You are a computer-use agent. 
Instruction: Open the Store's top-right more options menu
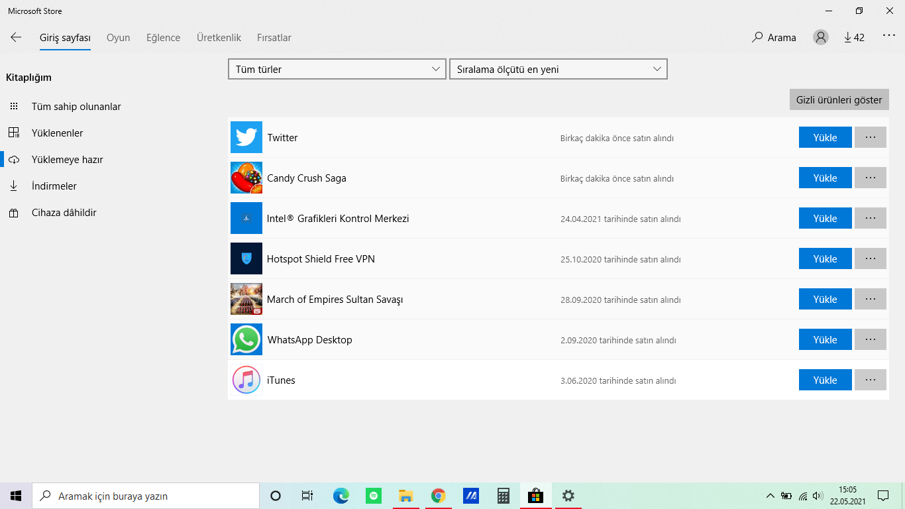[x=889, y=36]
